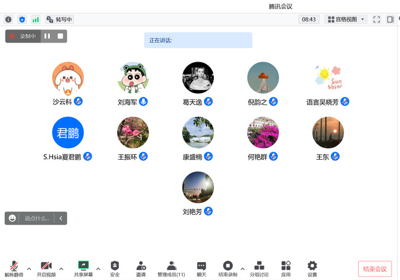Pause the recording
This screenshot has width=400, height=280.
click(x=47, y=36)
